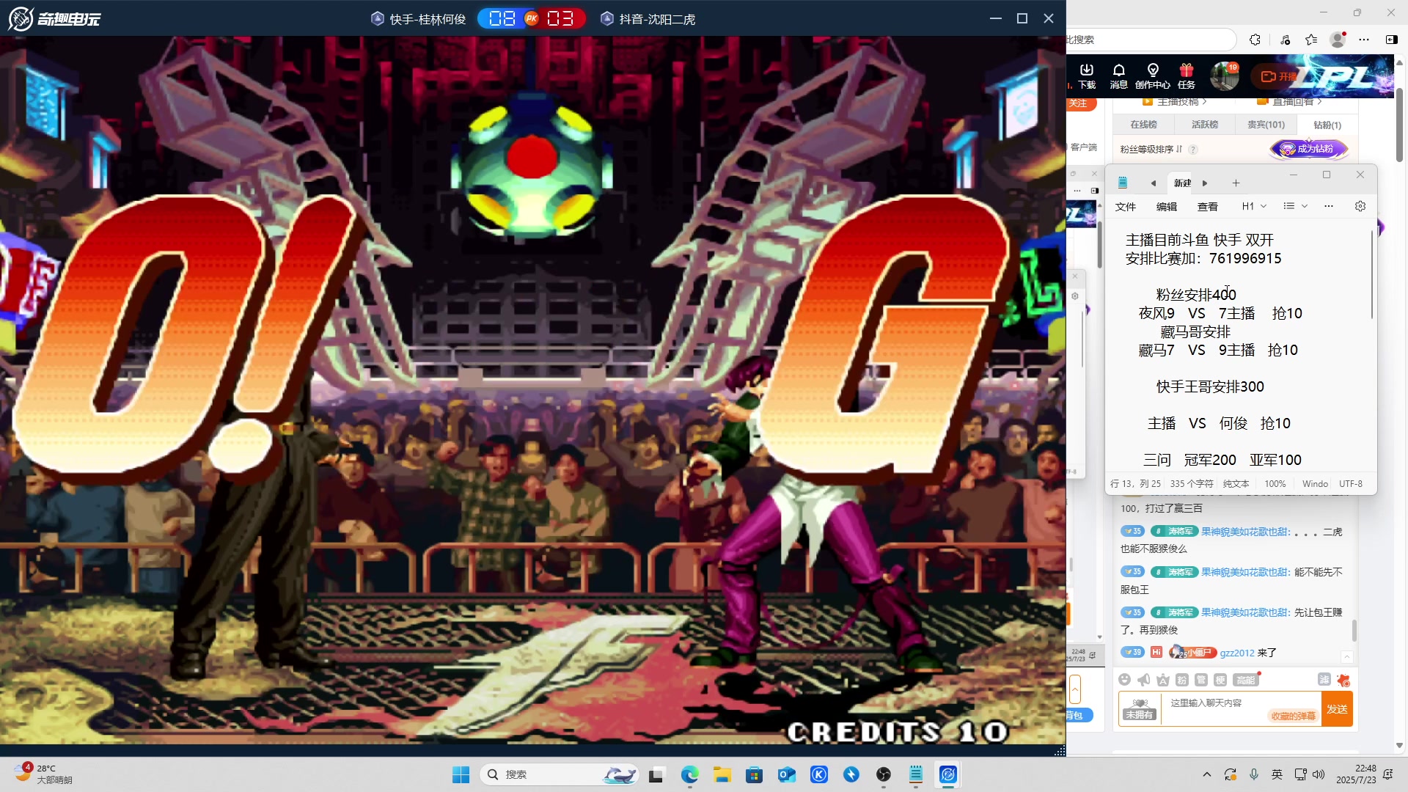Open the 直播回看 link
The image size is (1408, 792).
[1290, 102]
